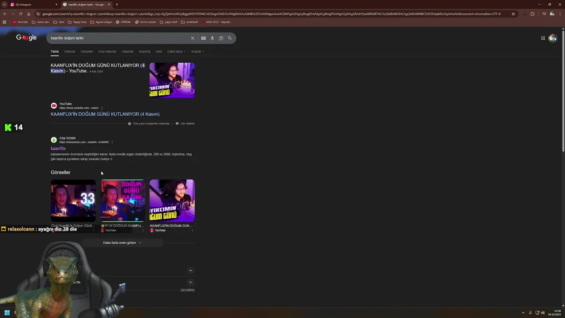Open the Alışveriş search tab
Image resolution: width=565 pixels, height=318 pixels.
tap(144, 52)
